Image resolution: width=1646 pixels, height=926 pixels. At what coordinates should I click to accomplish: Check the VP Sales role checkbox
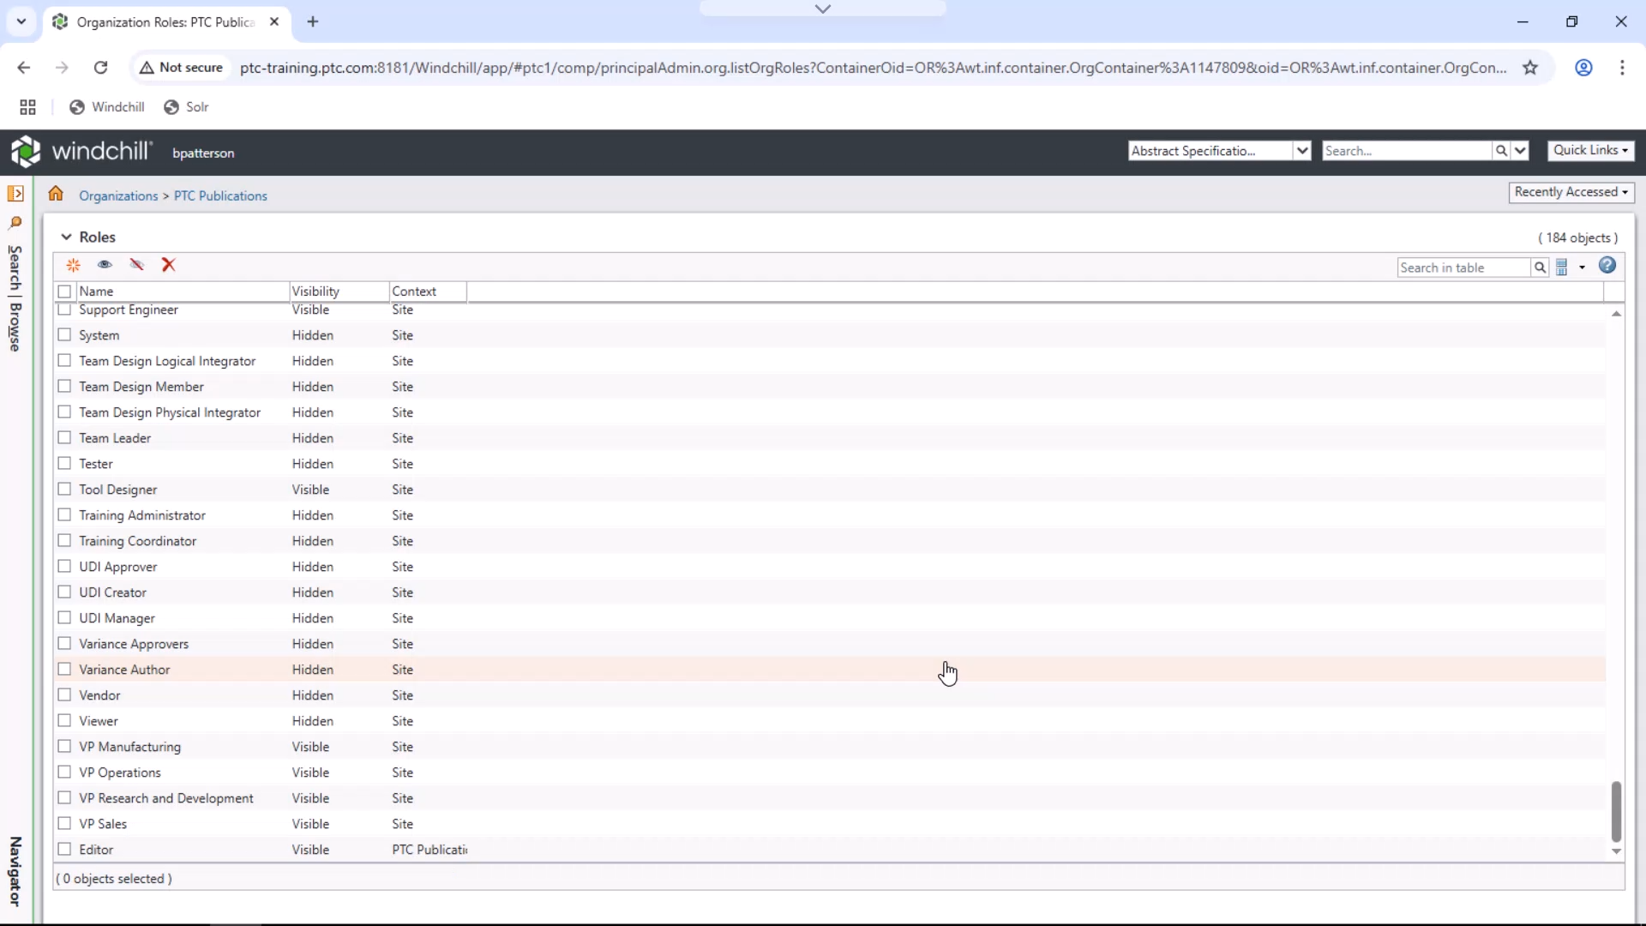[x=64, y=823]
